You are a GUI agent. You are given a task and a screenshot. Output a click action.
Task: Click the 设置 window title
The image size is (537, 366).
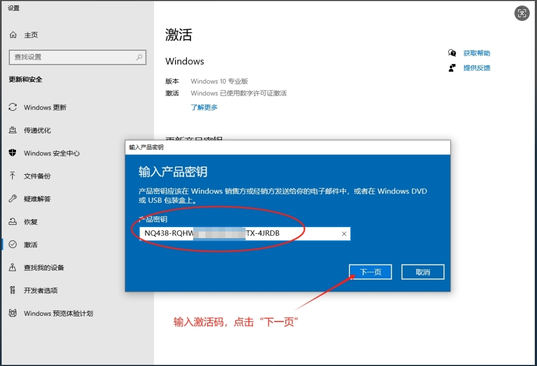pos(14,8)
